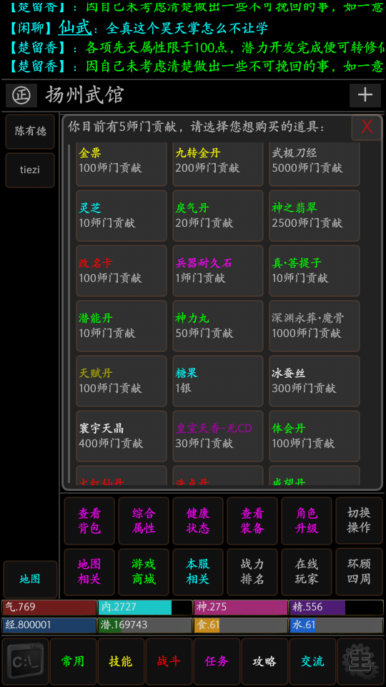Viewport: 386px width, 687px height.
Task: Select player tiezi in the sidebar
Action: [x=30, y=170]
